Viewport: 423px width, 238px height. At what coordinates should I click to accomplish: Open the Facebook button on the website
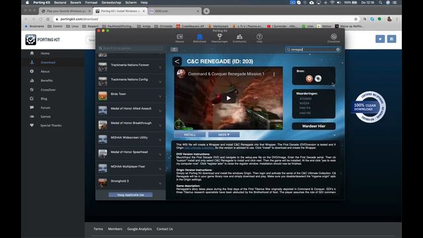(392, 39)
